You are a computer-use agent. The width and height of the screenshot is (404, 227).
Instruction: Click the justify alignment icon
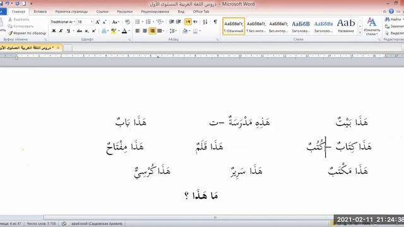160,31
